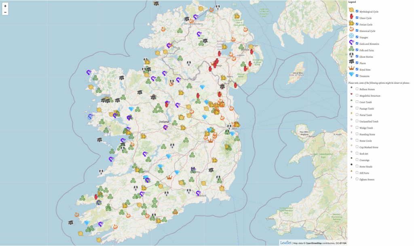The width and height of the screenshot is (414, 246).
Task: Open the ghost marker south of Omagh
Action: click(189, 64)
